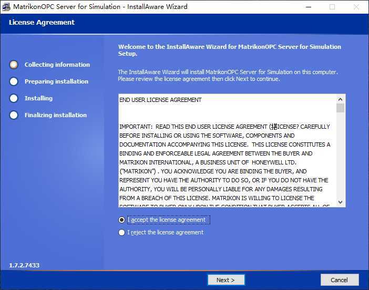Click the 'Finalizing installation' step label

tap(56, 115)
